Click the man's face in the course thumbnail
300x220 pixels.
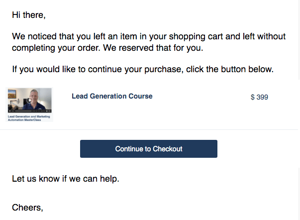[34, 96]
